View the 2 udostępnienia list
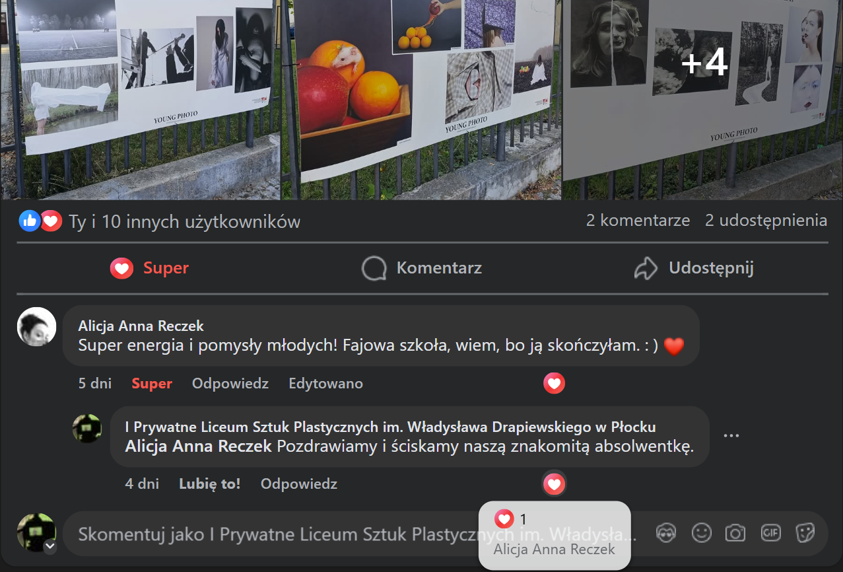Screen dimensions: 843x572 [x=766, y=221]
